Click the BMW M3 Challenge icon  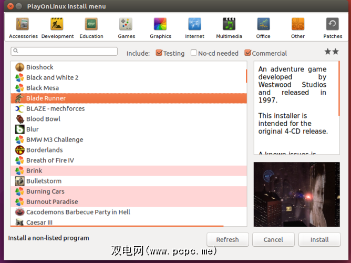(x=19, y=139)
